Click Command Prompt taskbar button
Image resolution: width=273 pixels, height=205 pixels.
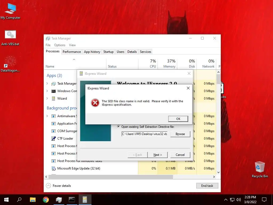[x=72, y=200]
